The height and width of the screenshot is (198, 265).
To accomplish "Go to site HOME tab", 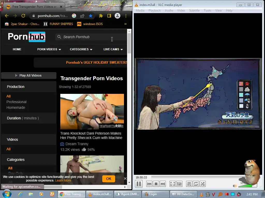I will [17, 49].
